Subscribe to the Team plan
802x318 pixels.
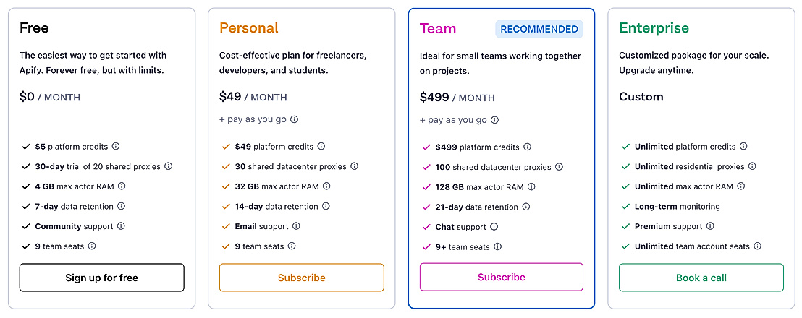point(502,277)
